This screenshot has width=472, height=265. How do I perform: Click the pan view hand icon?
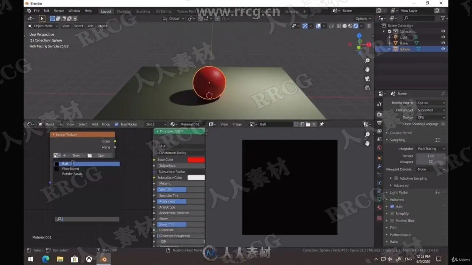pyautogui.click(x=367, y=70)
